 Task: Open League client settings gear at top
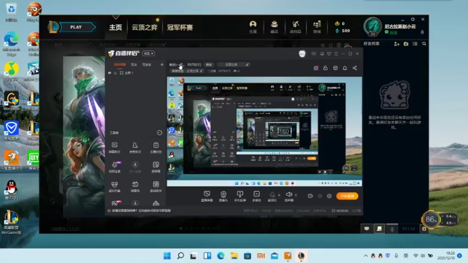click(413, 19)
